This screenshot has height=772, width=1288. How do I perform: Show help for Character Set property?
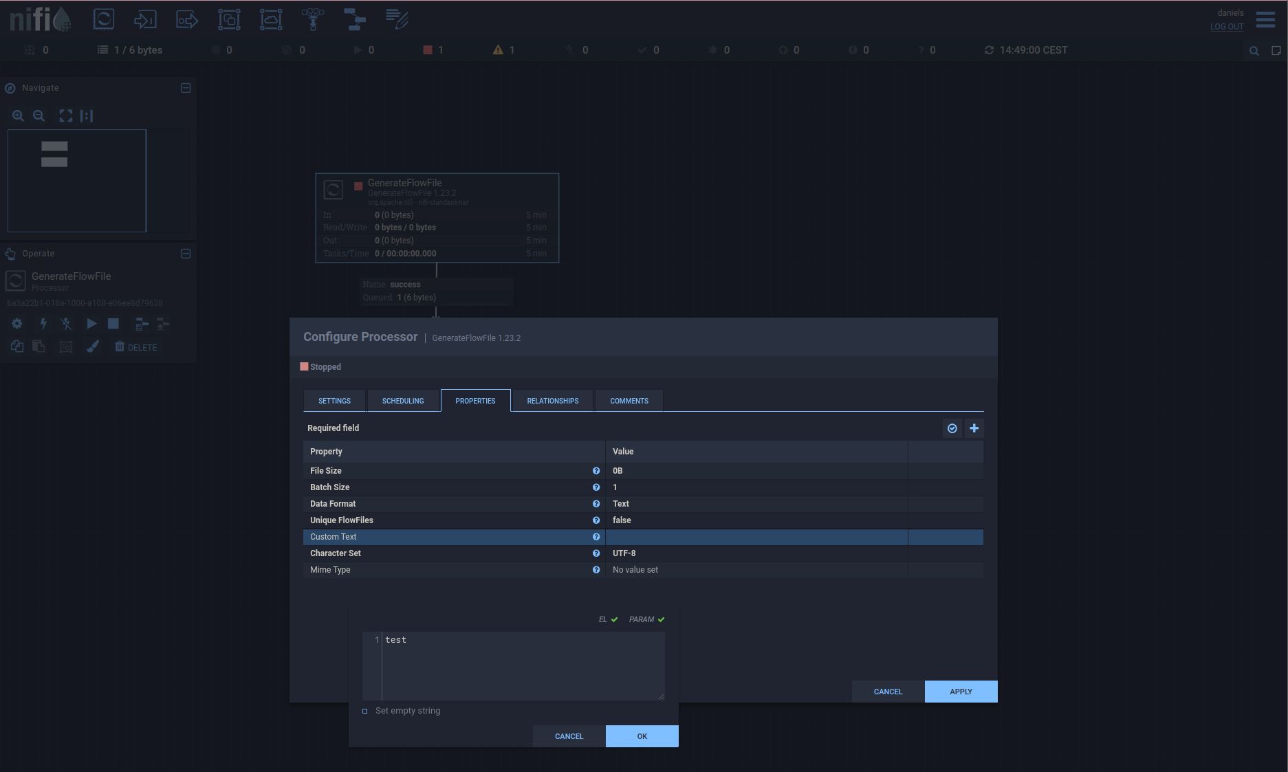pyautogui.click(x=596, y=553)
